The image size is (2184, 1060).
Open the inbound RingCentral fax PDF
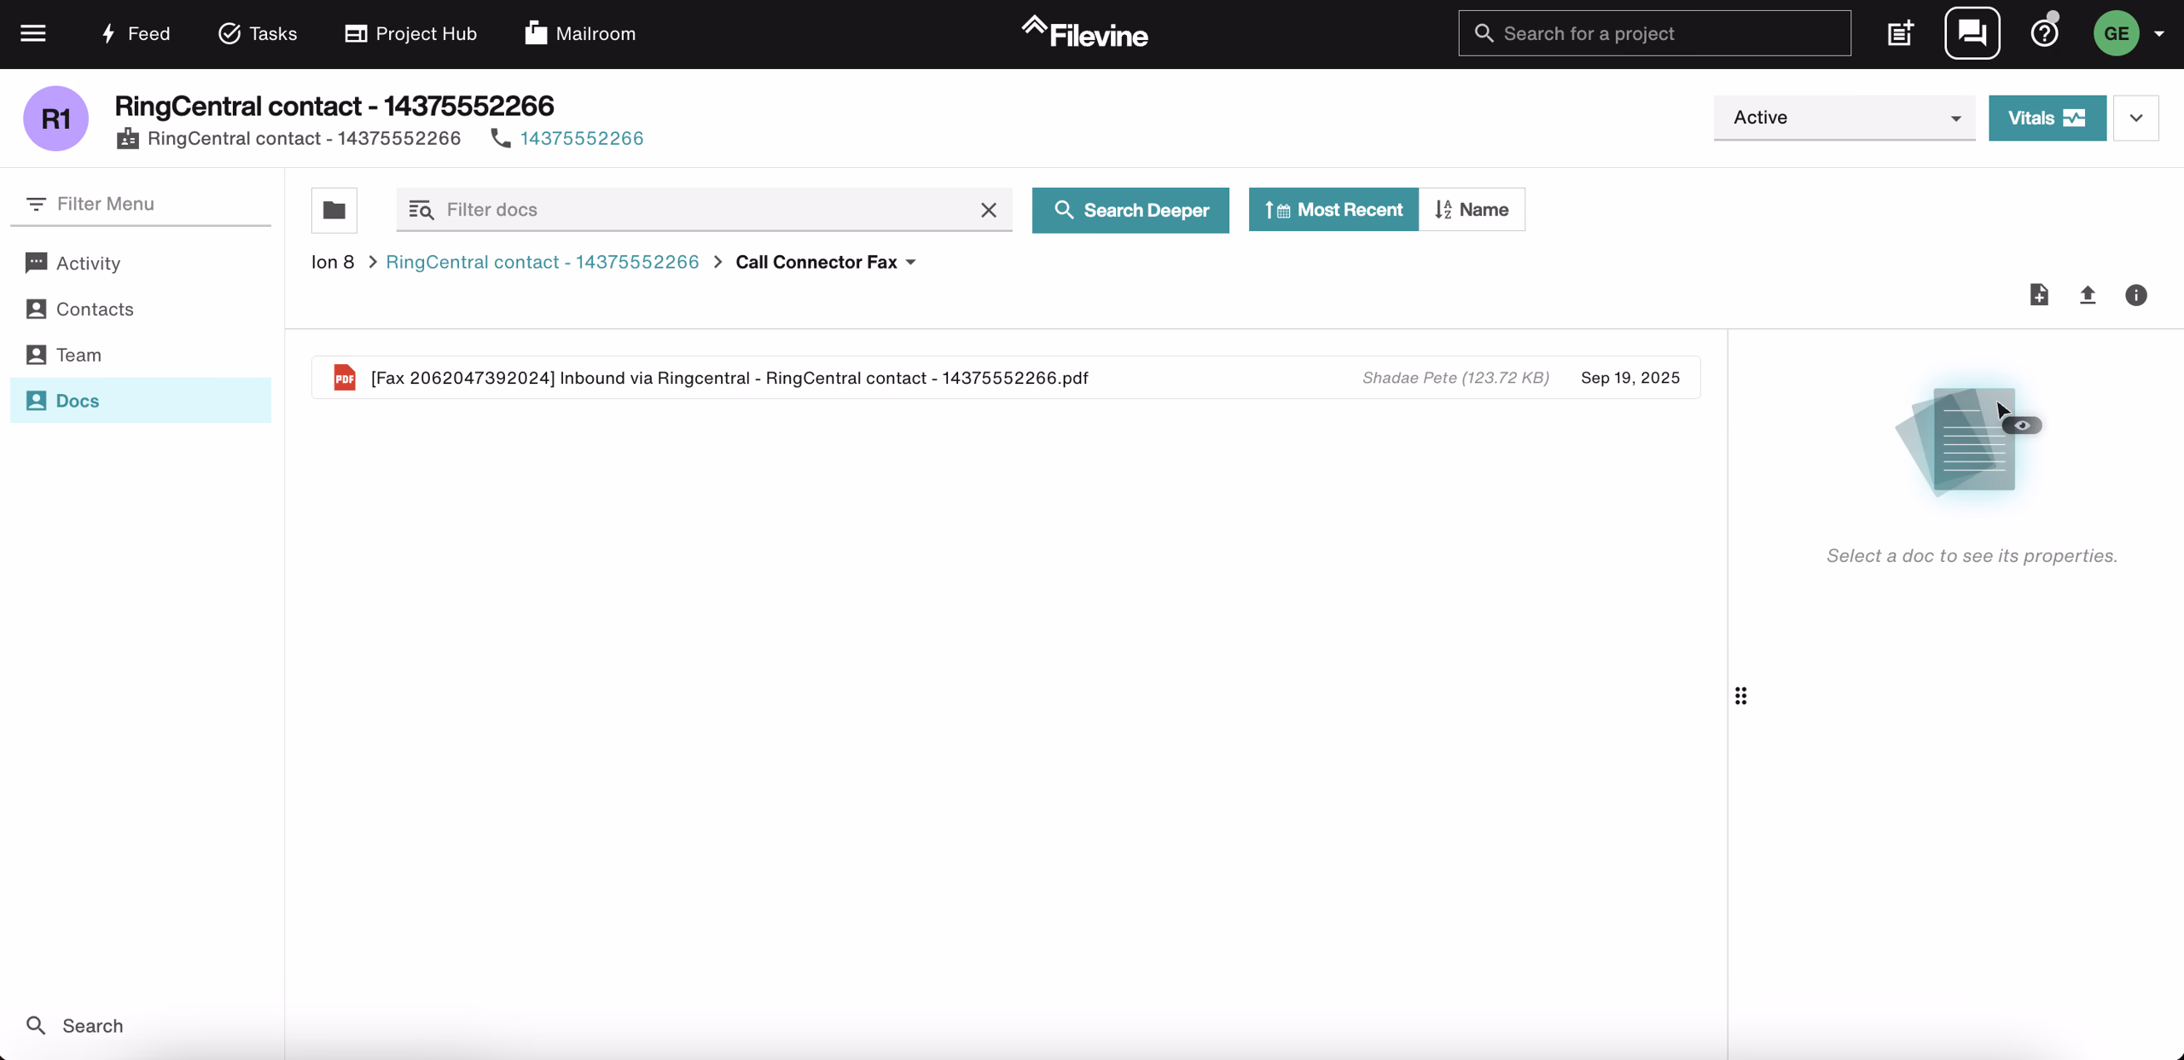729,377
